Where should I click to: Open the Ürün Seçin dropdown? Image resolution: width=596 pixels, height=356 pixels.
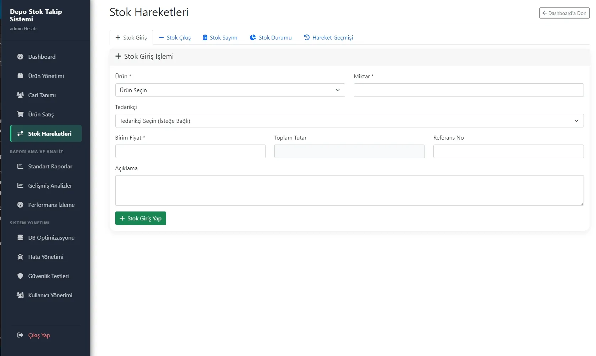tap(230, 90)
